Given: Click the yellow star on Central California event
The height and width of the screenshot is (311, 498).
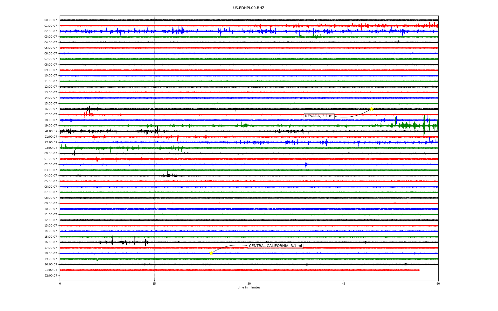Looking at the screenshot, I should pos(211,253).
